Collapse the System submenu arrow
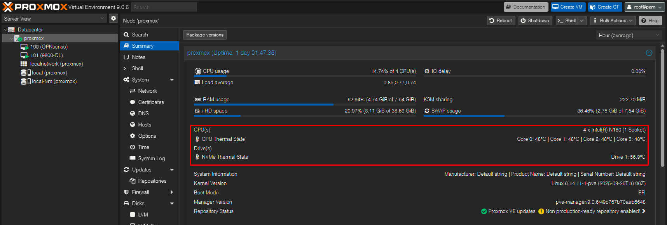The image size is (667, 225). pyautogui.click(x=172, y=80)
